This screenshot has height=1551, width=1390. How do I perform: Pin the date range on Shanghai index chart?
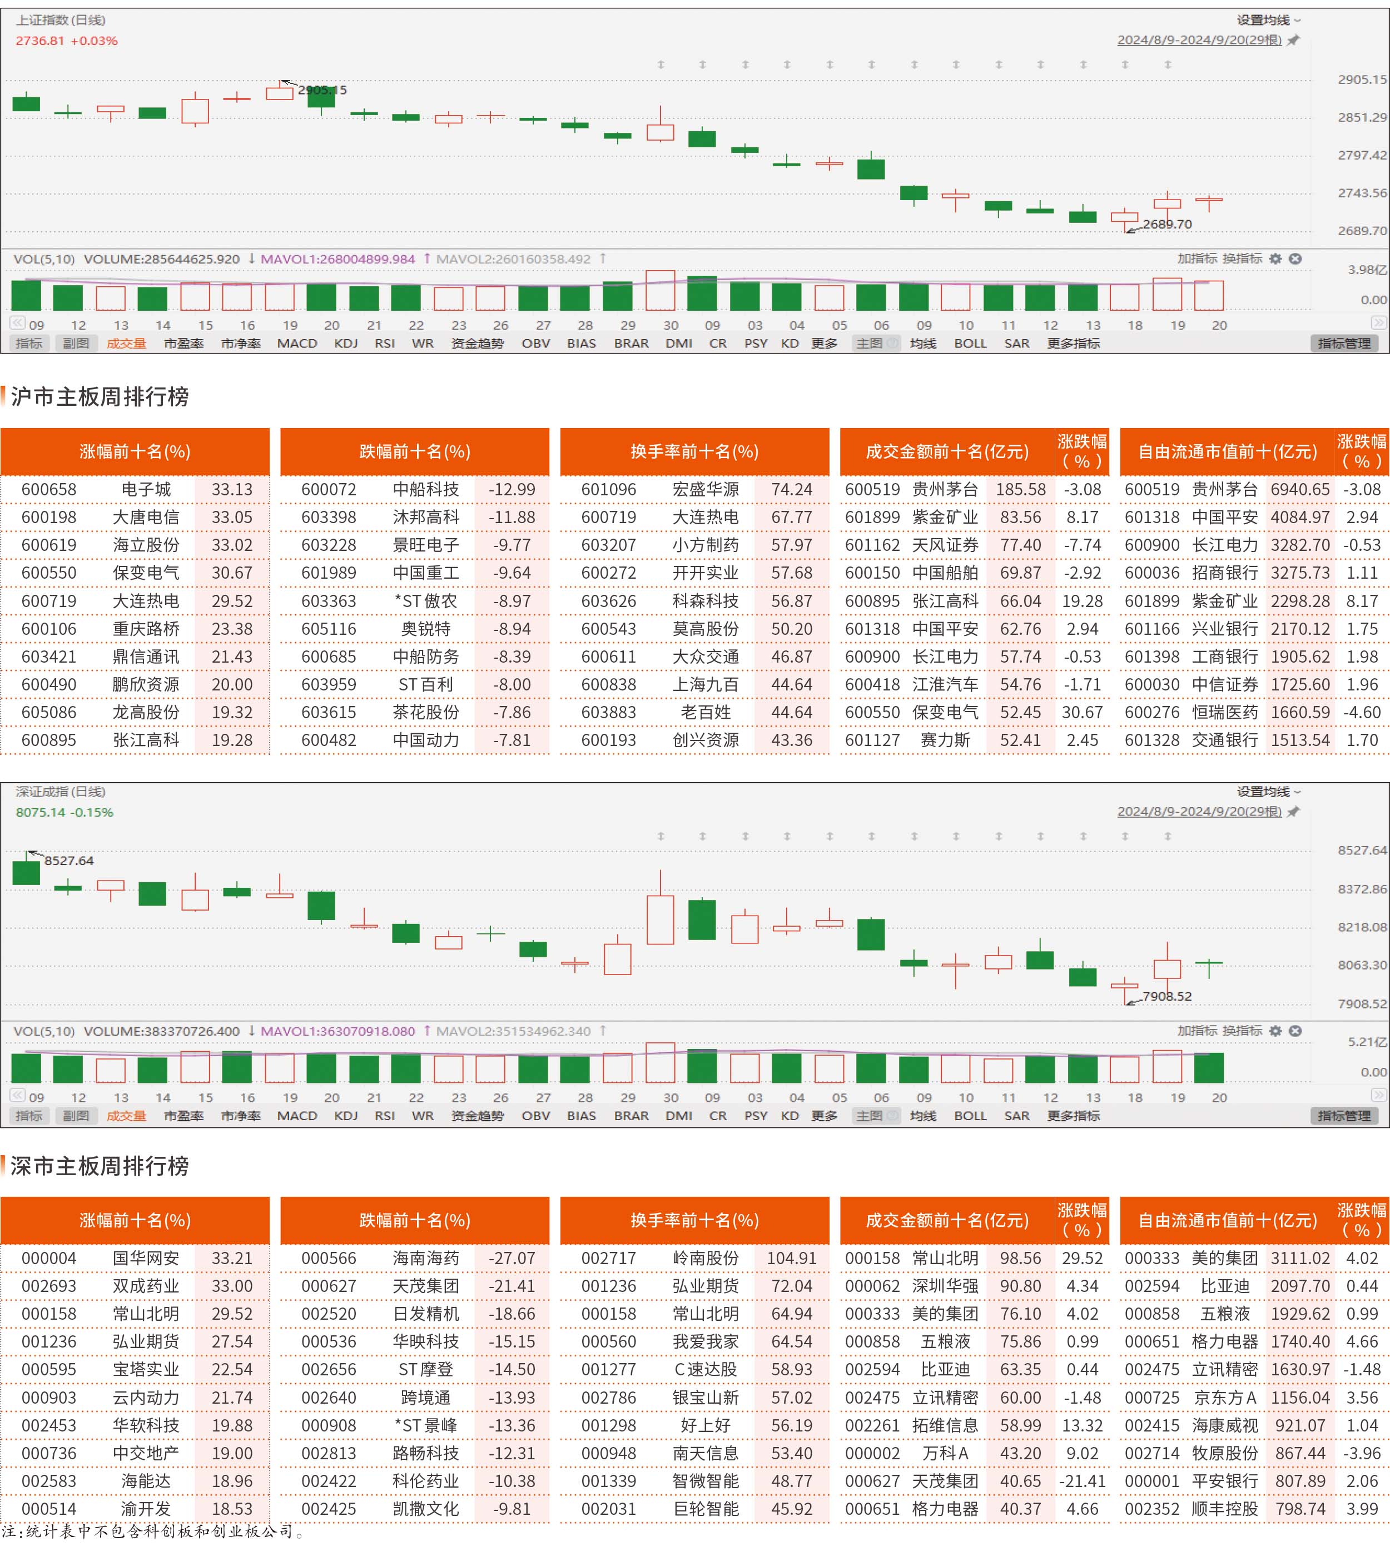(x=1293, y=39)
